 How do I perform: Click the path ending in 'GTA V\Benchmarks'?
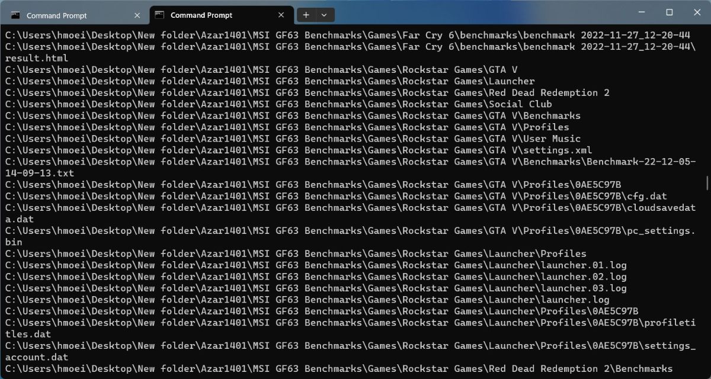[293, 115]
